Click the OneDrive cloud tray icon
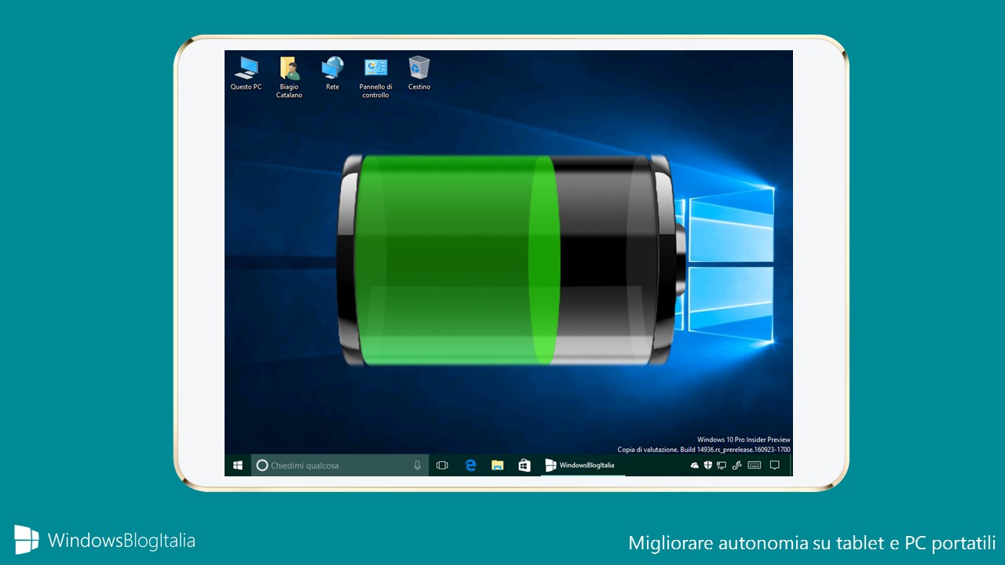 (x=694, y=465)
